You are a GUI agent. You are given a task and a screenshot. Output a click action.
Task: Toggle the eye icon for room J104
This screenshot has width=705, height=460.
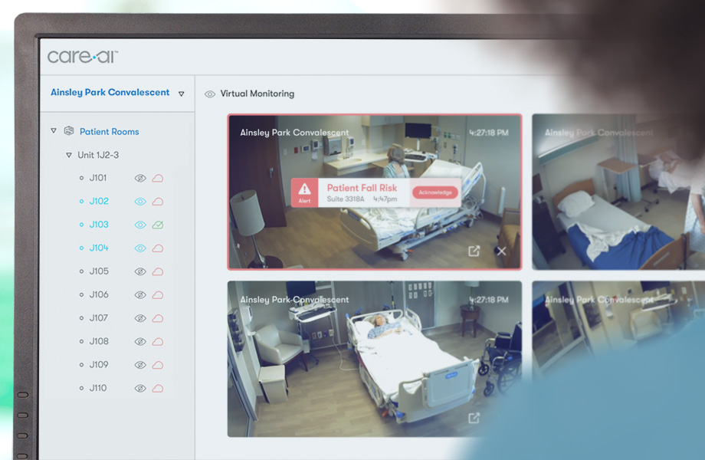140,248
